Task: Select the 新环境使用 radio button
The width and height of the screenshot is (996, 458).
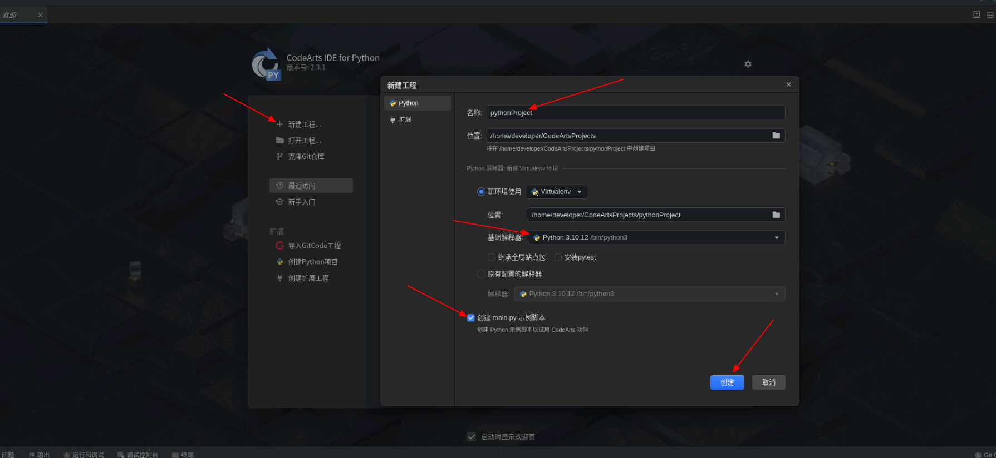Action: coord(481,191)
